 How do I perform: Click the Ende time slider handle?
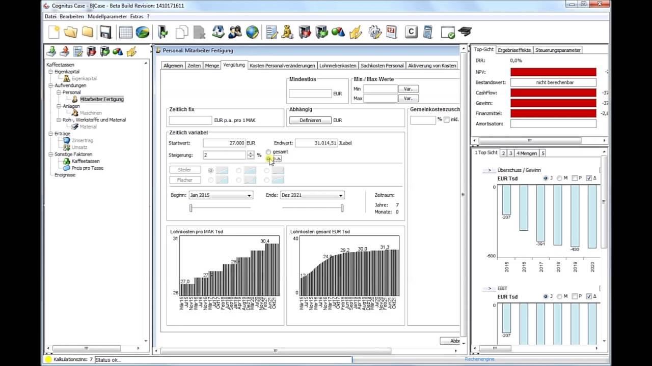point(342,208)
